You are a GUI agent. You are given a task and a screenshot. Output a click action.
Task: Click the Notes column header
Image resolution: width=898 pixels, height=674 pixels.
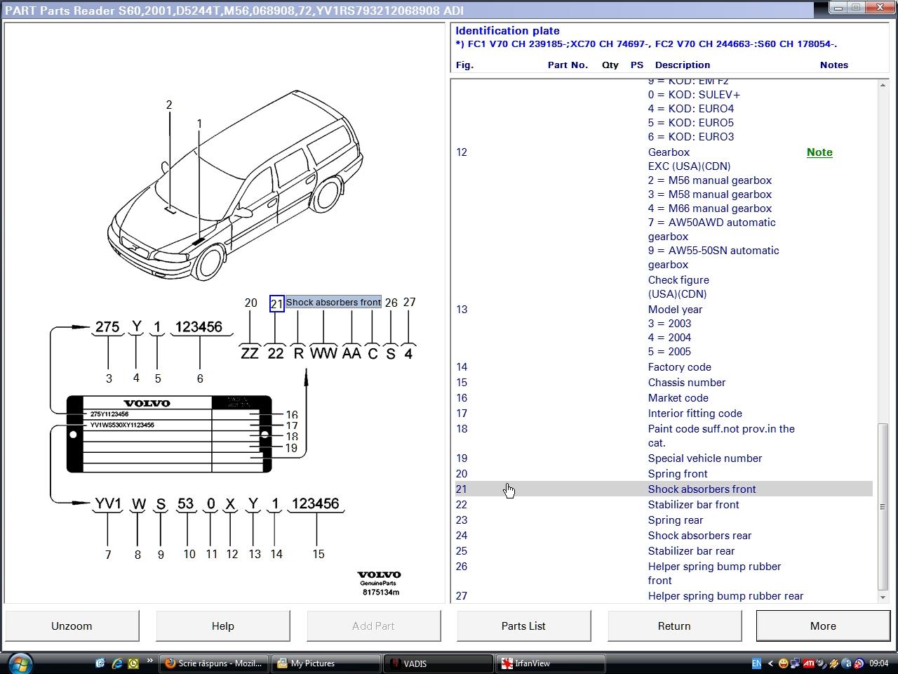(x=834, y=65)
